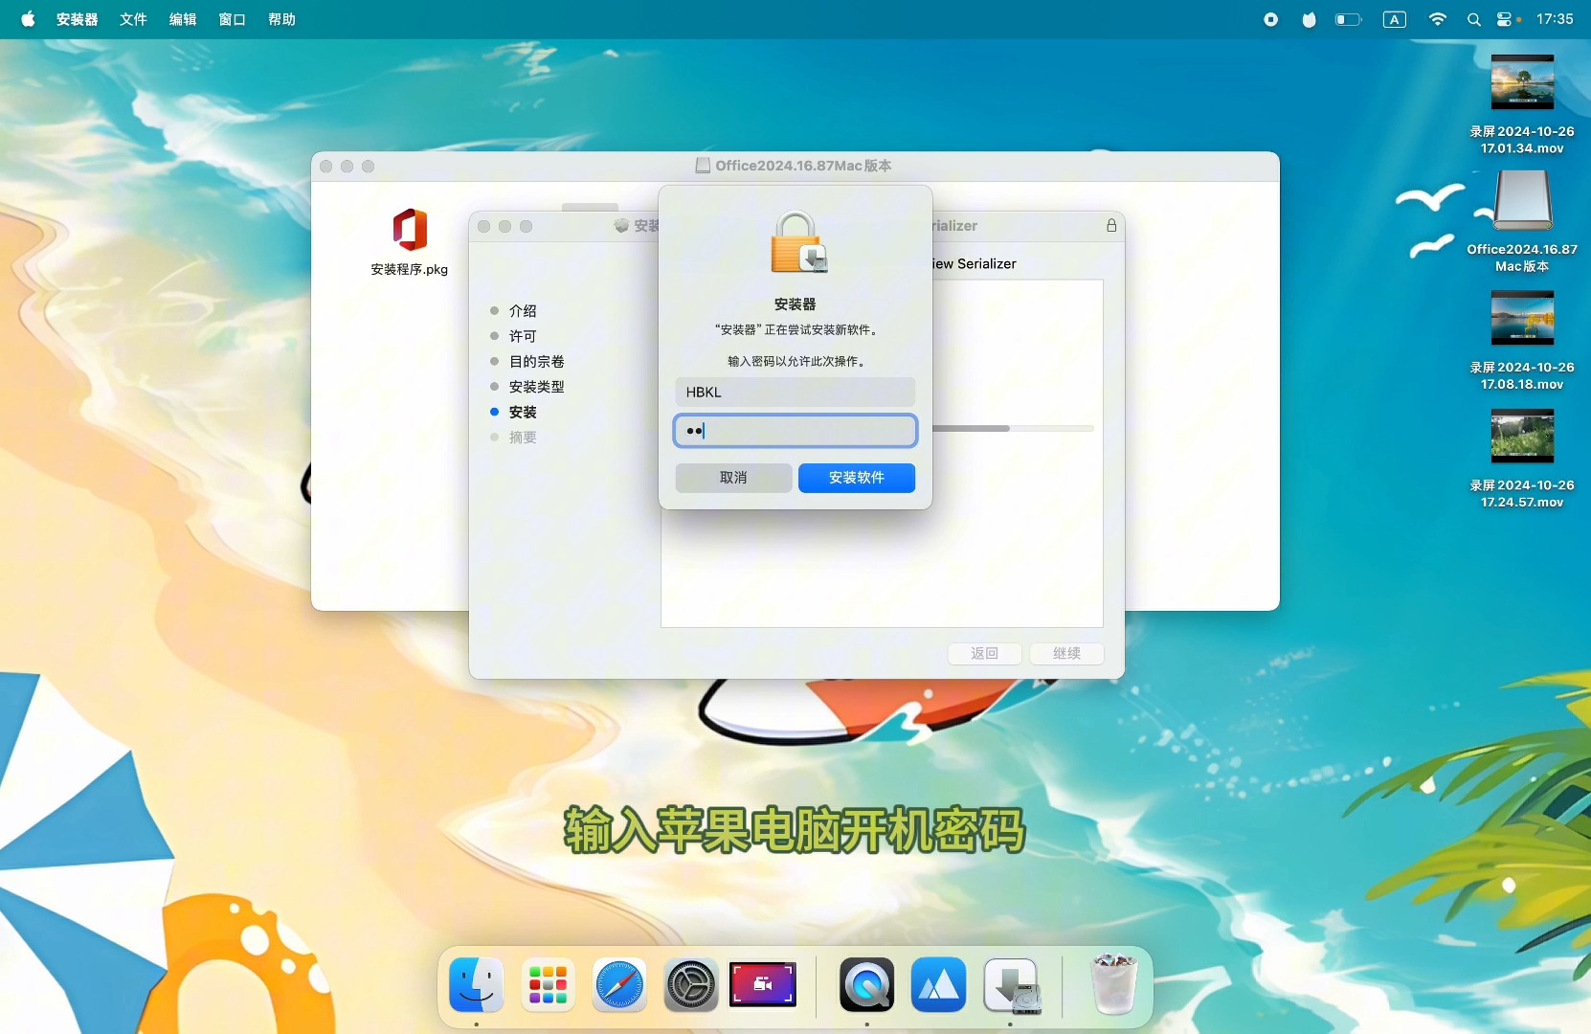Click the installer progress bar
Viewport: 1591px width, 1034px height.
(1013, 428)
